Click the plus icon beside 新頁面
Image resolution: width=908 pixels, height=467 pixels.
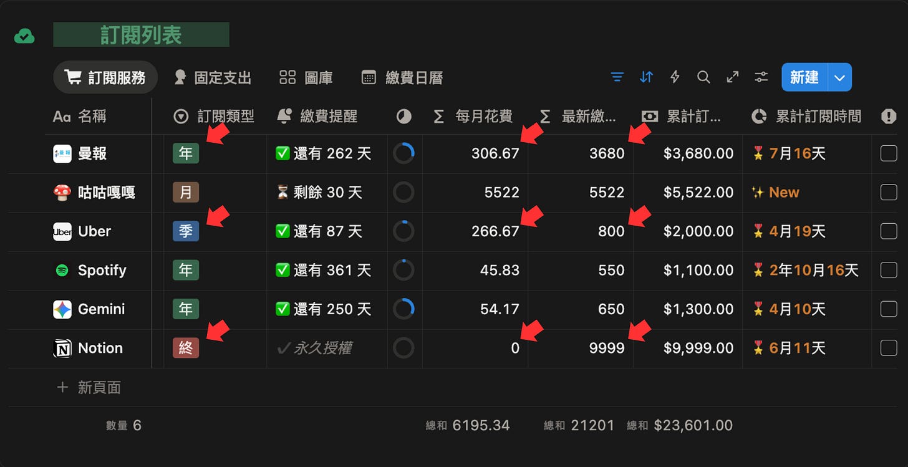[x=62, y=387]
